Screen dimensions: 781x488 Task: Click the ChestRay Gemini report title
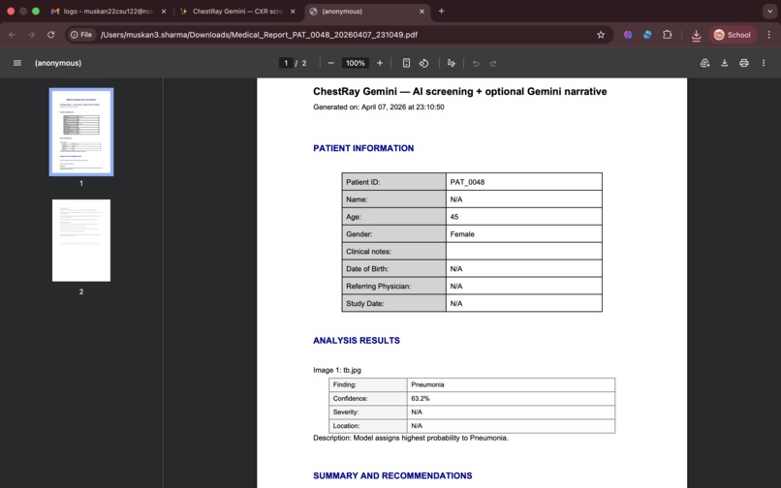click(x=459, y=92)
